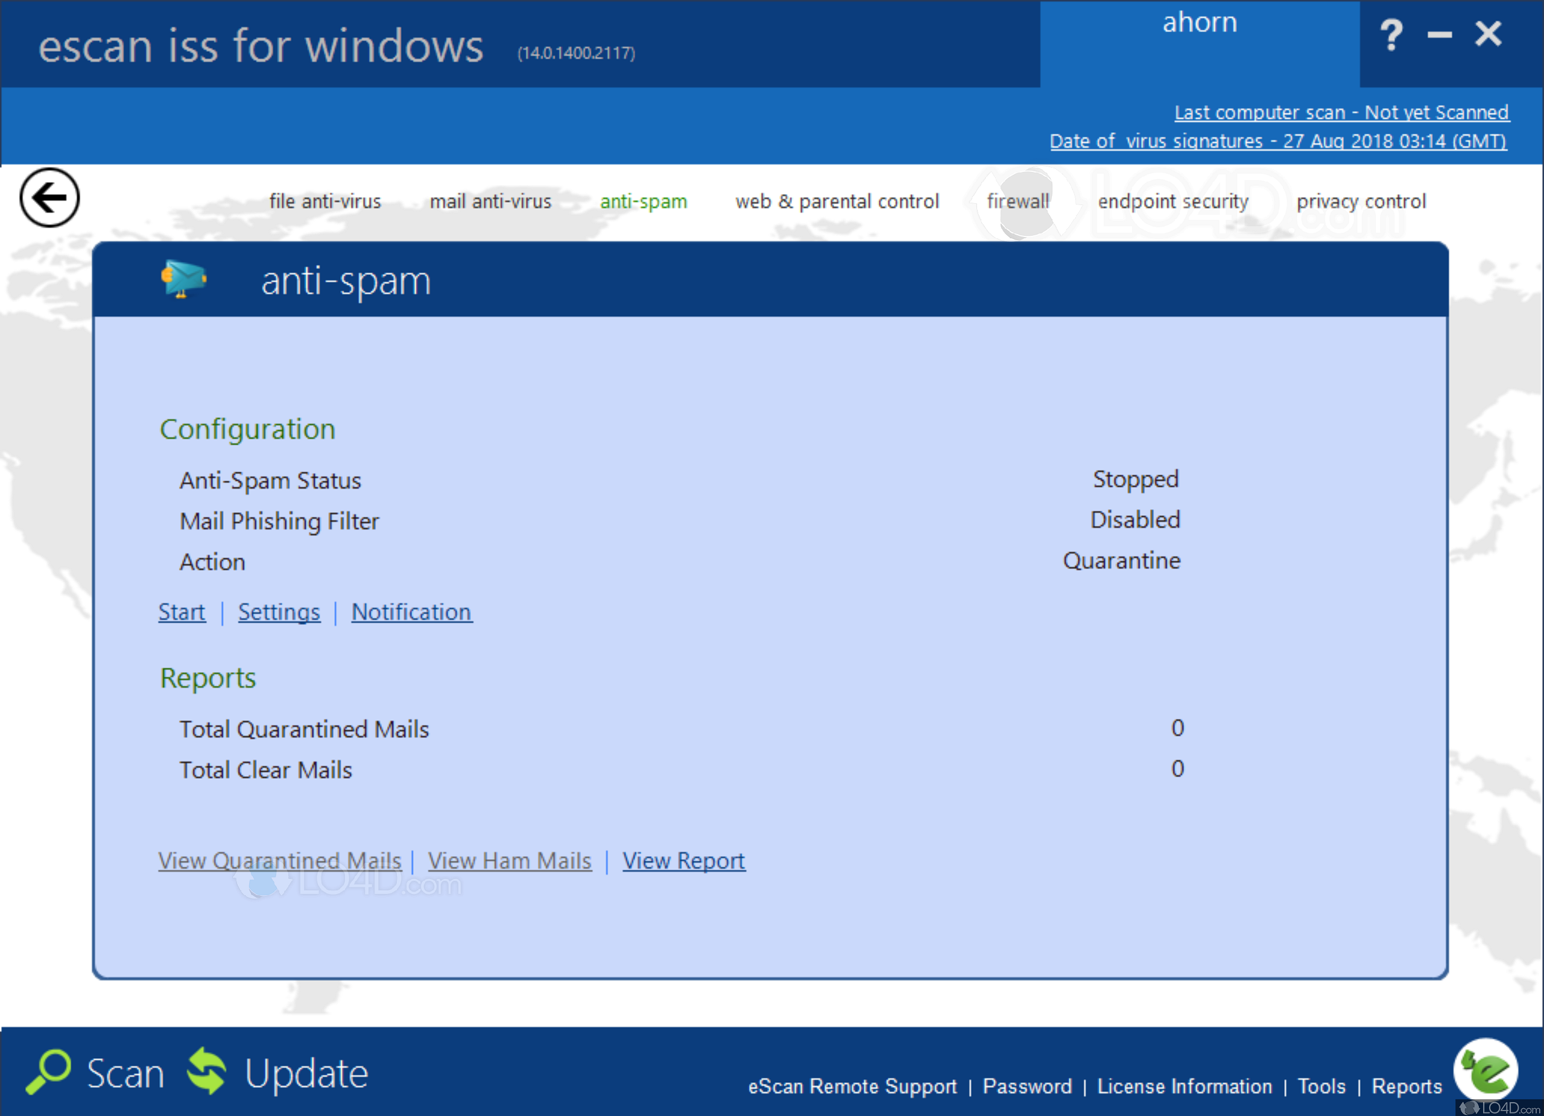The width and height of the screenshot is (1544, 1116).
Task: Open anti-spam Settings link
Action: tap(279, 612)
